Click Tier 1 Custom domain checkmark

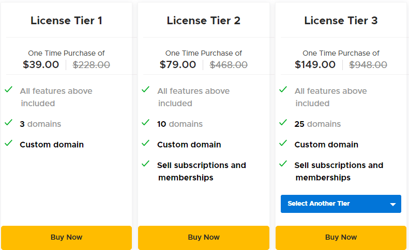(8, 143)
